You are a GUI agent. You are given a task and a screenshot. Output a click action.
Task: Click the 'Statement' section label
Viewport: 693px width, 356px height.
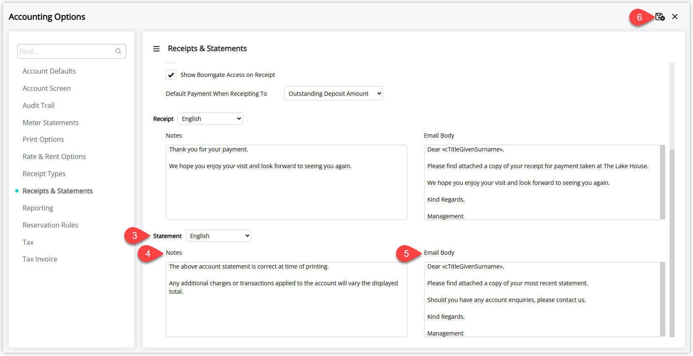click(167, 236)
